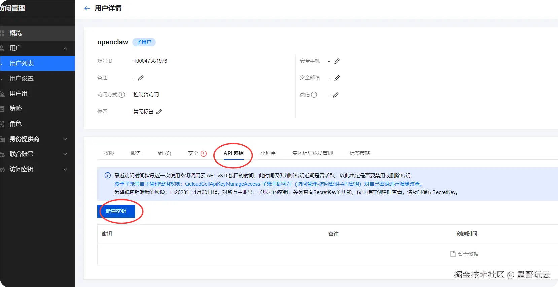Show info tooltip beside 微信
The width and height of the screenshot is (558, 287).
pos(314,95)
